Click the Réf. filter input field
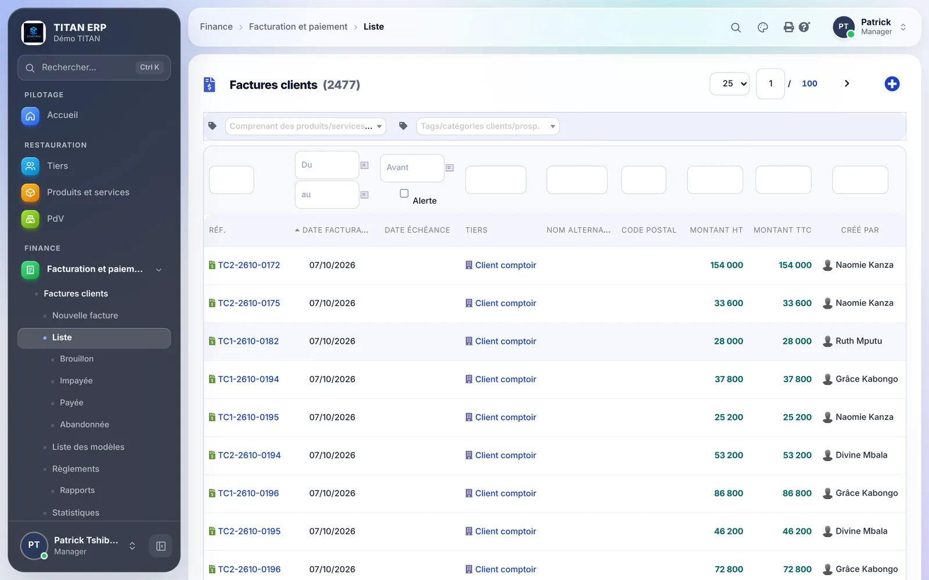Screen dimensions: 929x580 coord(232,180)
